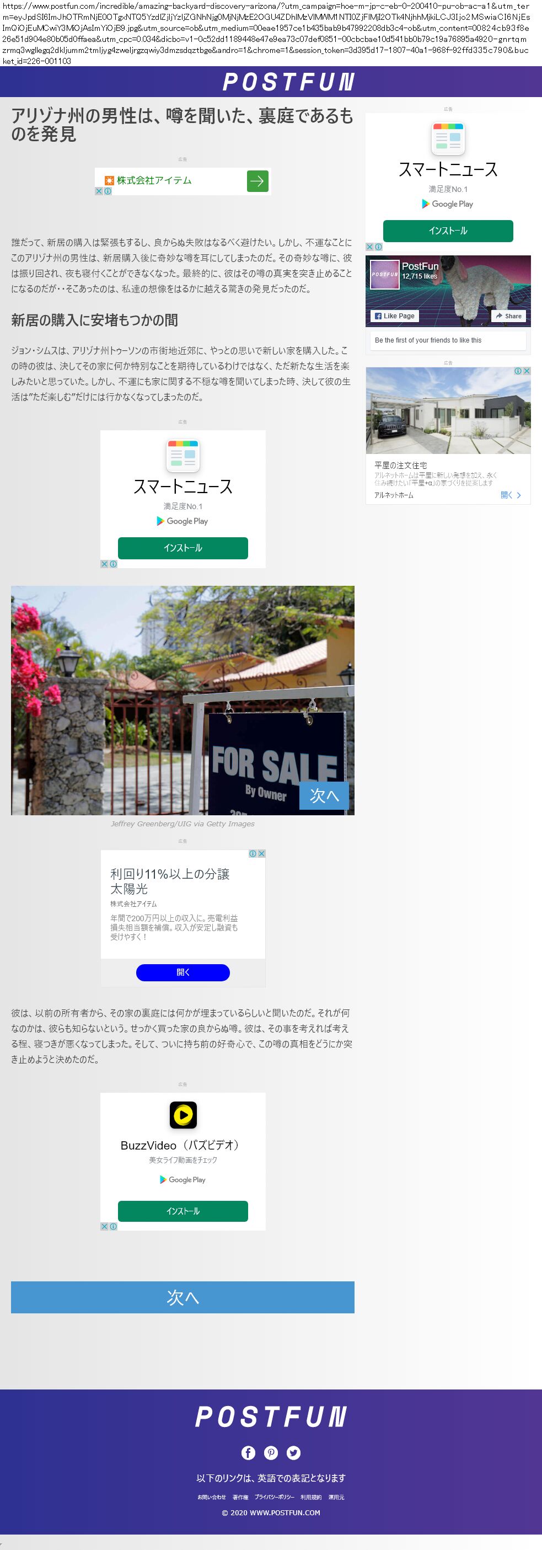Click the POSTFUN header logo

click(288, 82)
